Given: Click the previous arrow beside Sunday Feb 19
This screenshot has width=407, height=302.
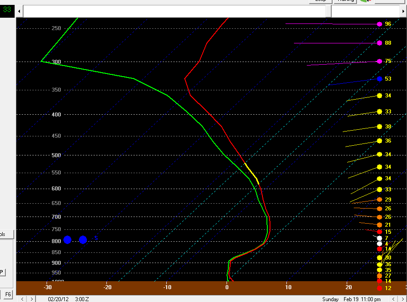Looking at the screenshot, I should coord(393,299).
